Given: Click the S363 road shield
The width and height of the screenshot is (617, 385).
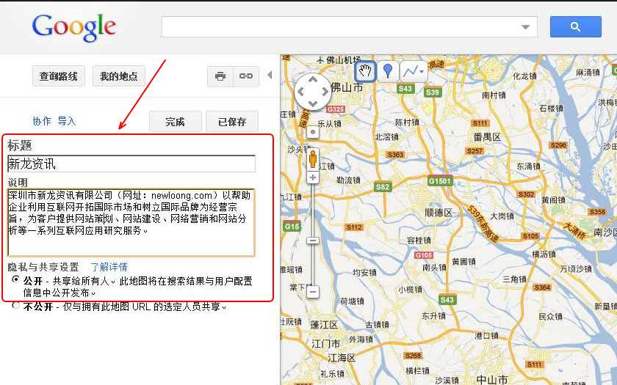Looking at the screenshot, I should click(x=395, y=155).
